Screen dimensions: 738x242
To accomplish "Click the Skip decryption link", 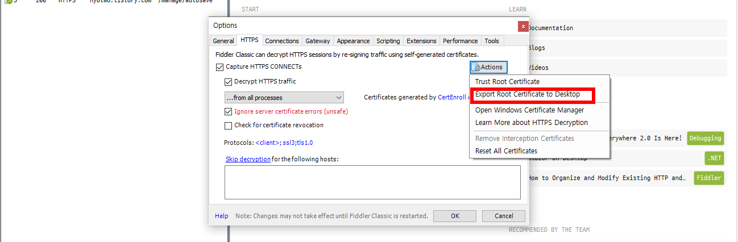I will tap(248, 159).
